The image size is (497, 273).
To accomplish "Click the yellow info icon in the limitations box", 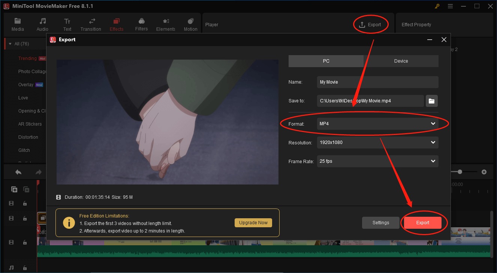I will click(69, 223).
